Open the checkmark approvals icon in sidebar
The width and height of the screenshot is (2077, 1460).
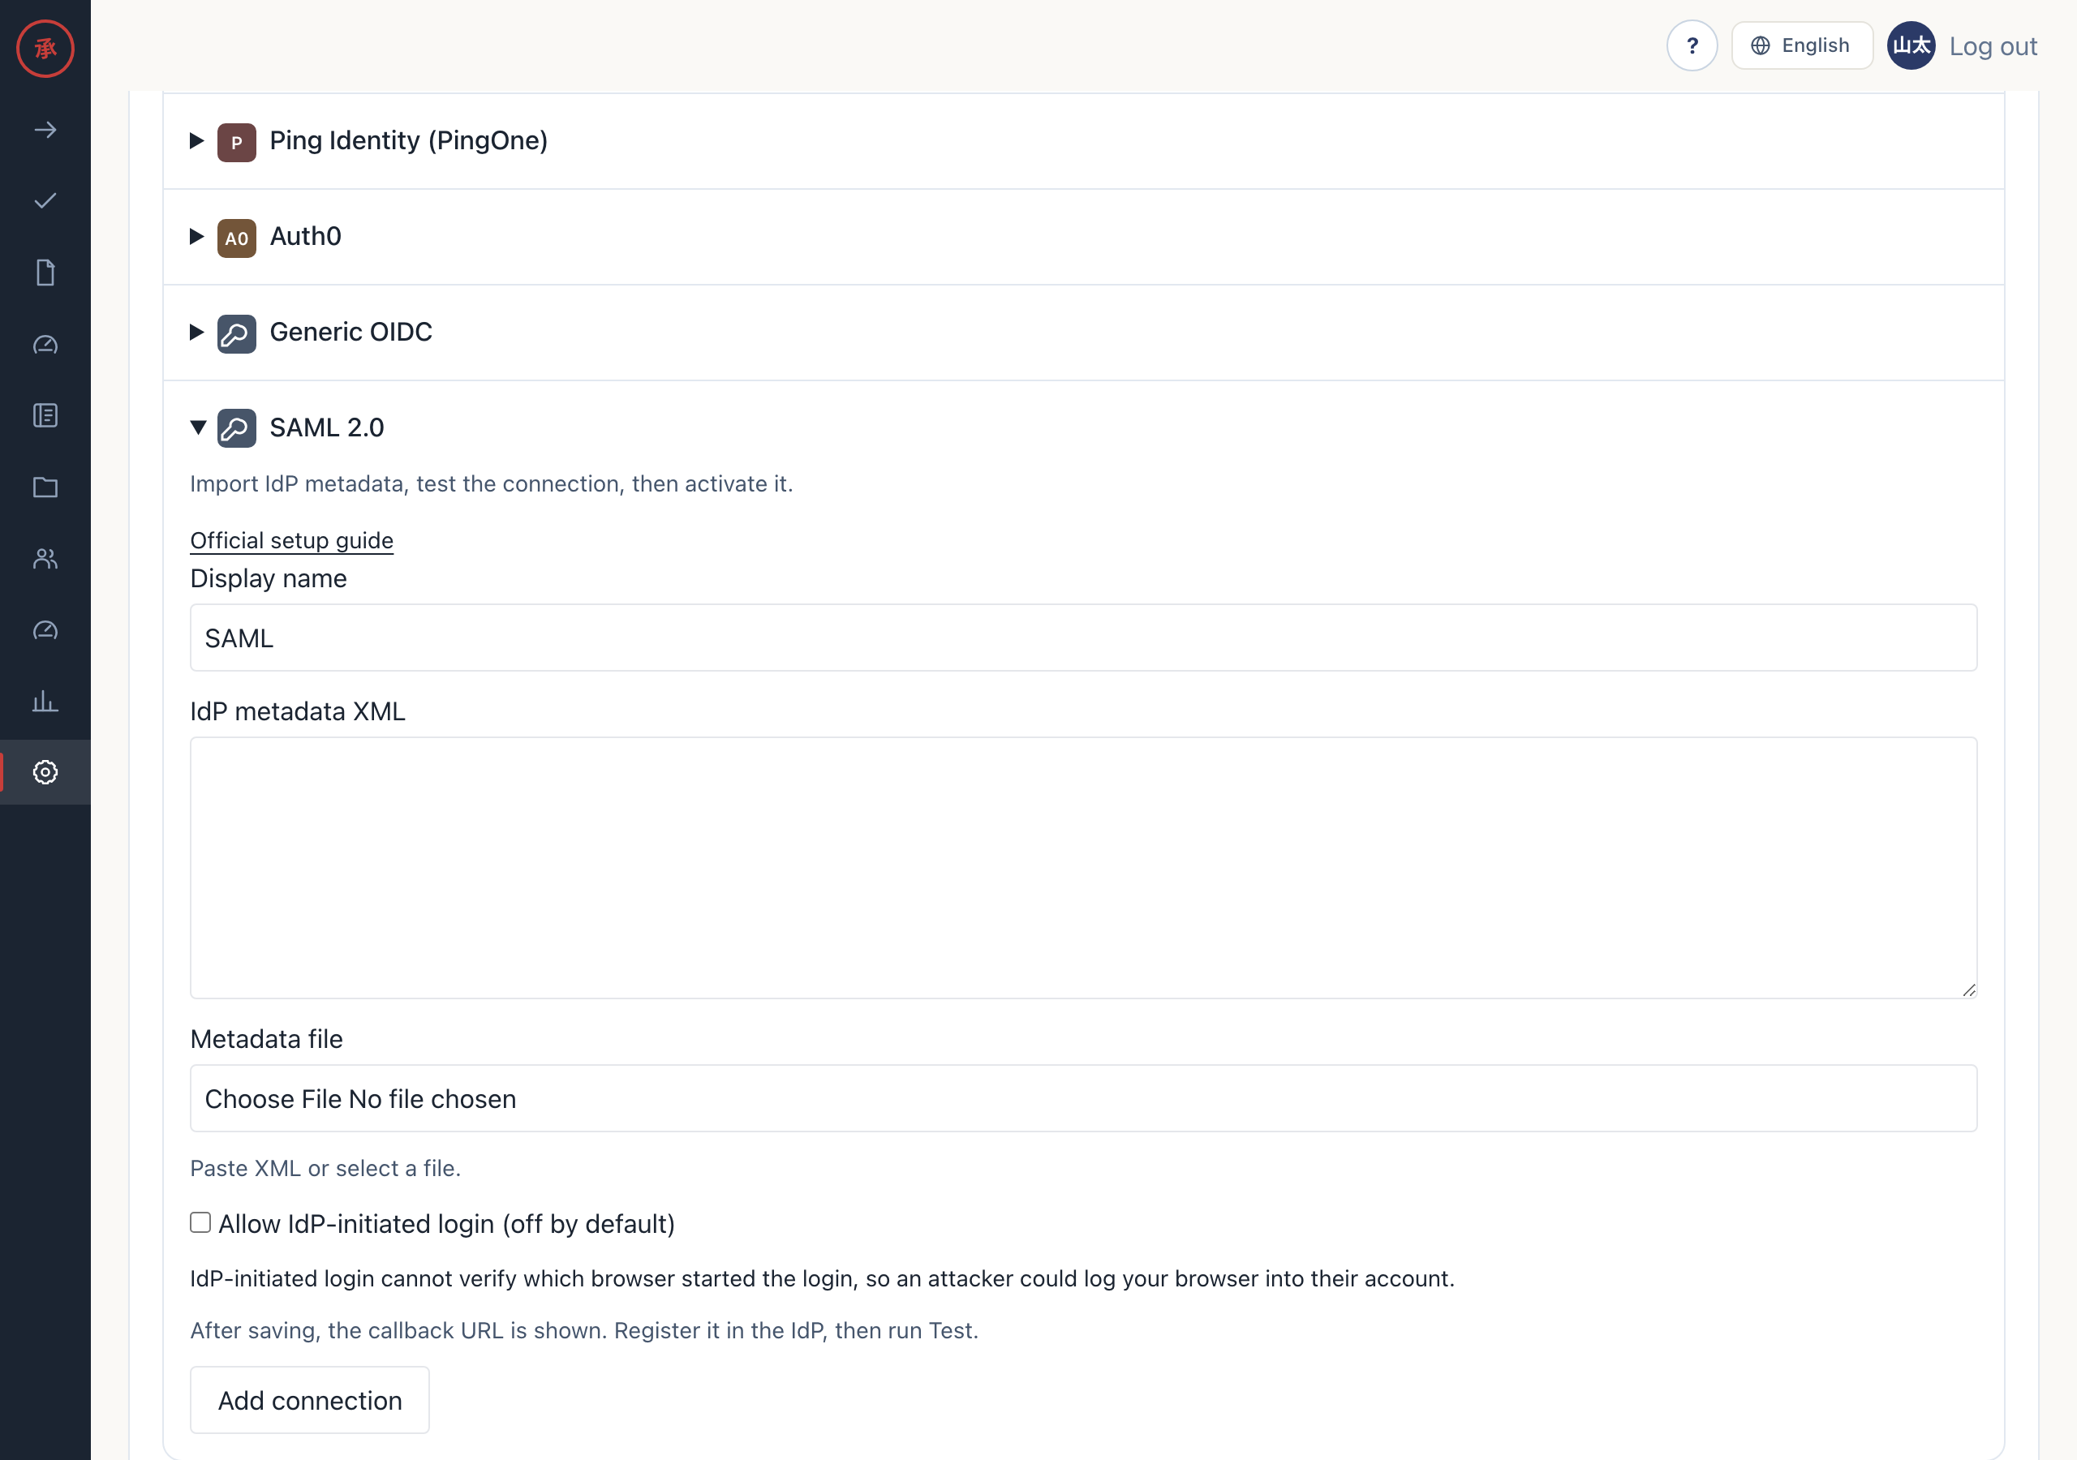[x=45, y=201]
